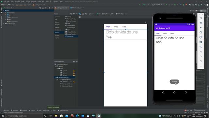Click the red Stop button in toolbar
This screenshot has height=118, width=209.
(x=186, y=5)
